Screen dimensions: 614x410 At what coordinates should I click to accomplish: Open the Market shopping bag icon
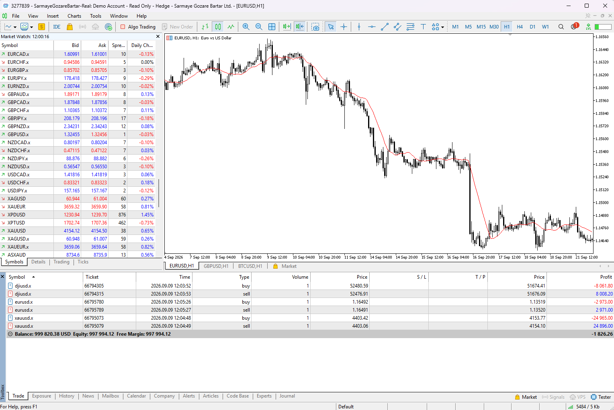[x=70, y=27]
